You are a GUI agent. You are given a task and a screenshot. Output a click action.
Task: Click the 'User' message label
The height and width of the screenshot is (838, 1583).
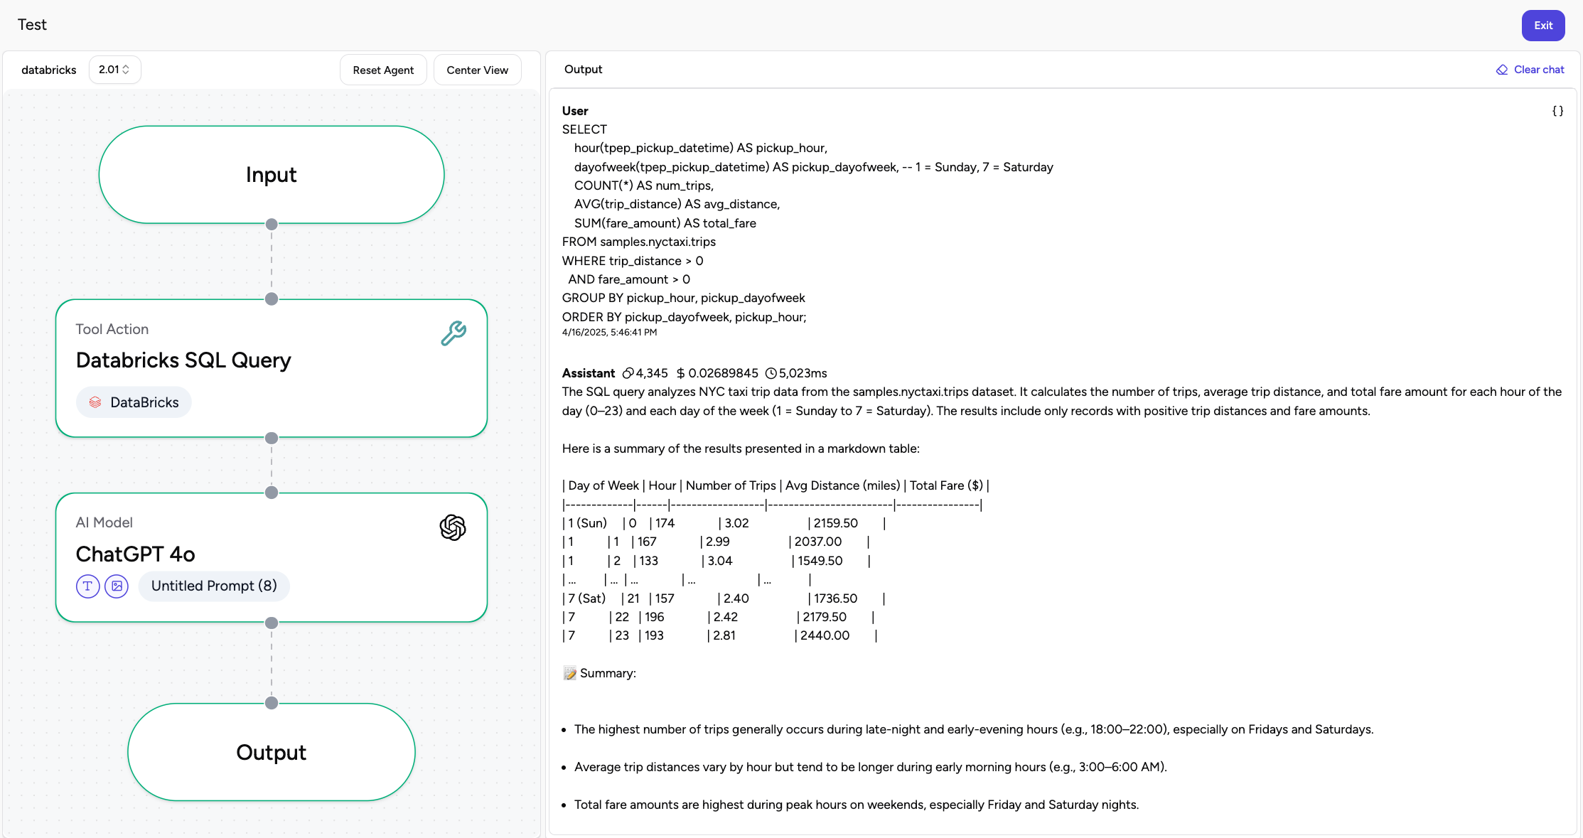click(x=575, y=111)
